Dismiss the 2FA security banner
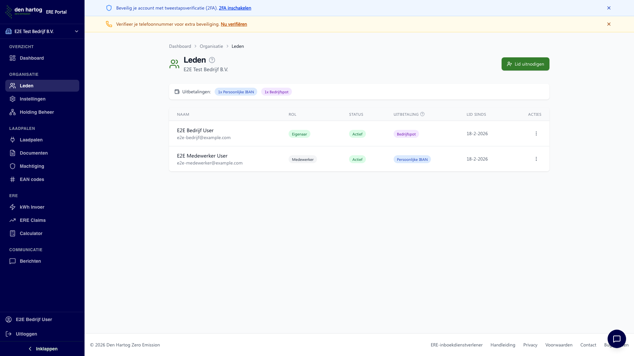Viewport: 634px width, 356px height. 609,8
